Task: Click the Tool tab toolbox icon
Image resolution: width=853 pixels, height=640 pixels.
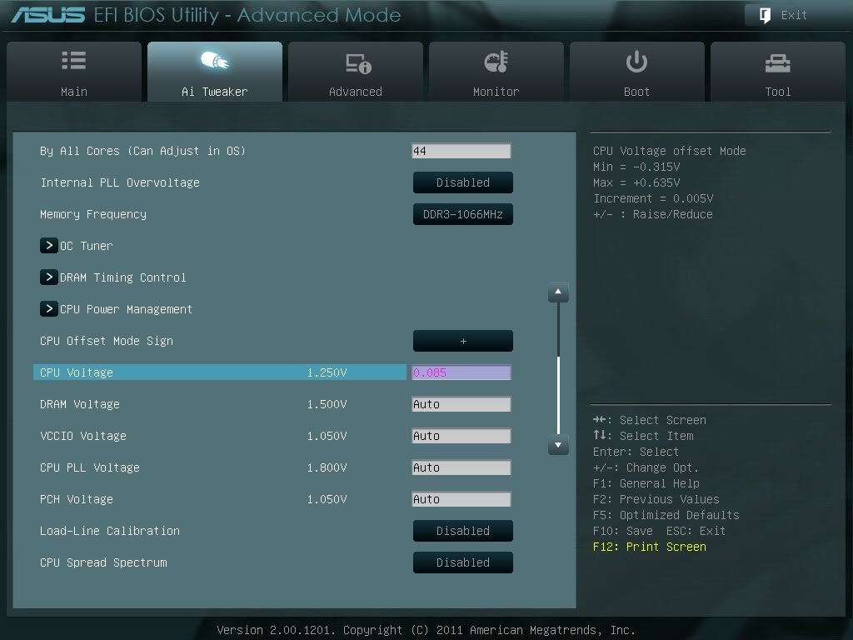Action: pyautogui.click(x=777, y=63)
